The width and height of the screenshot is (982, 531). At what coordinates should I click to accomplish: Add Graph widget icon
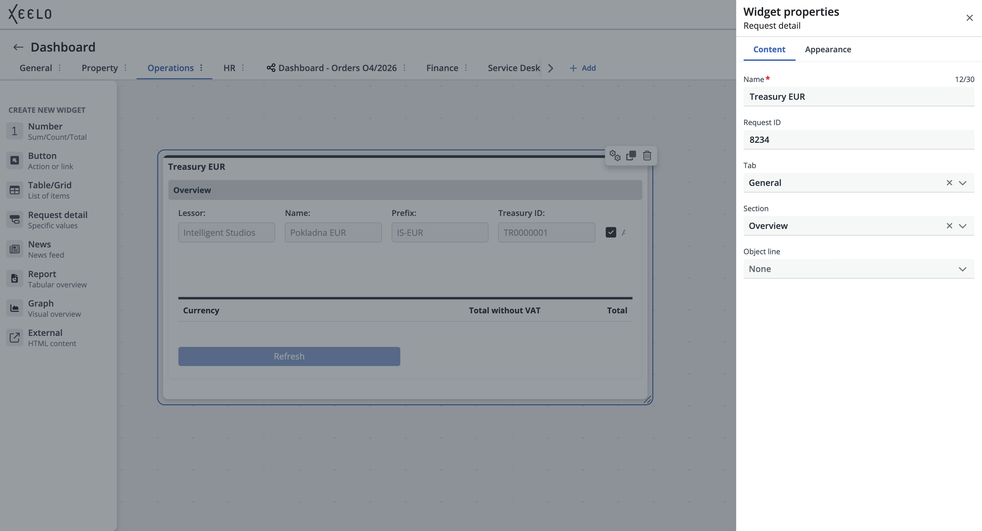pos(14,308)
